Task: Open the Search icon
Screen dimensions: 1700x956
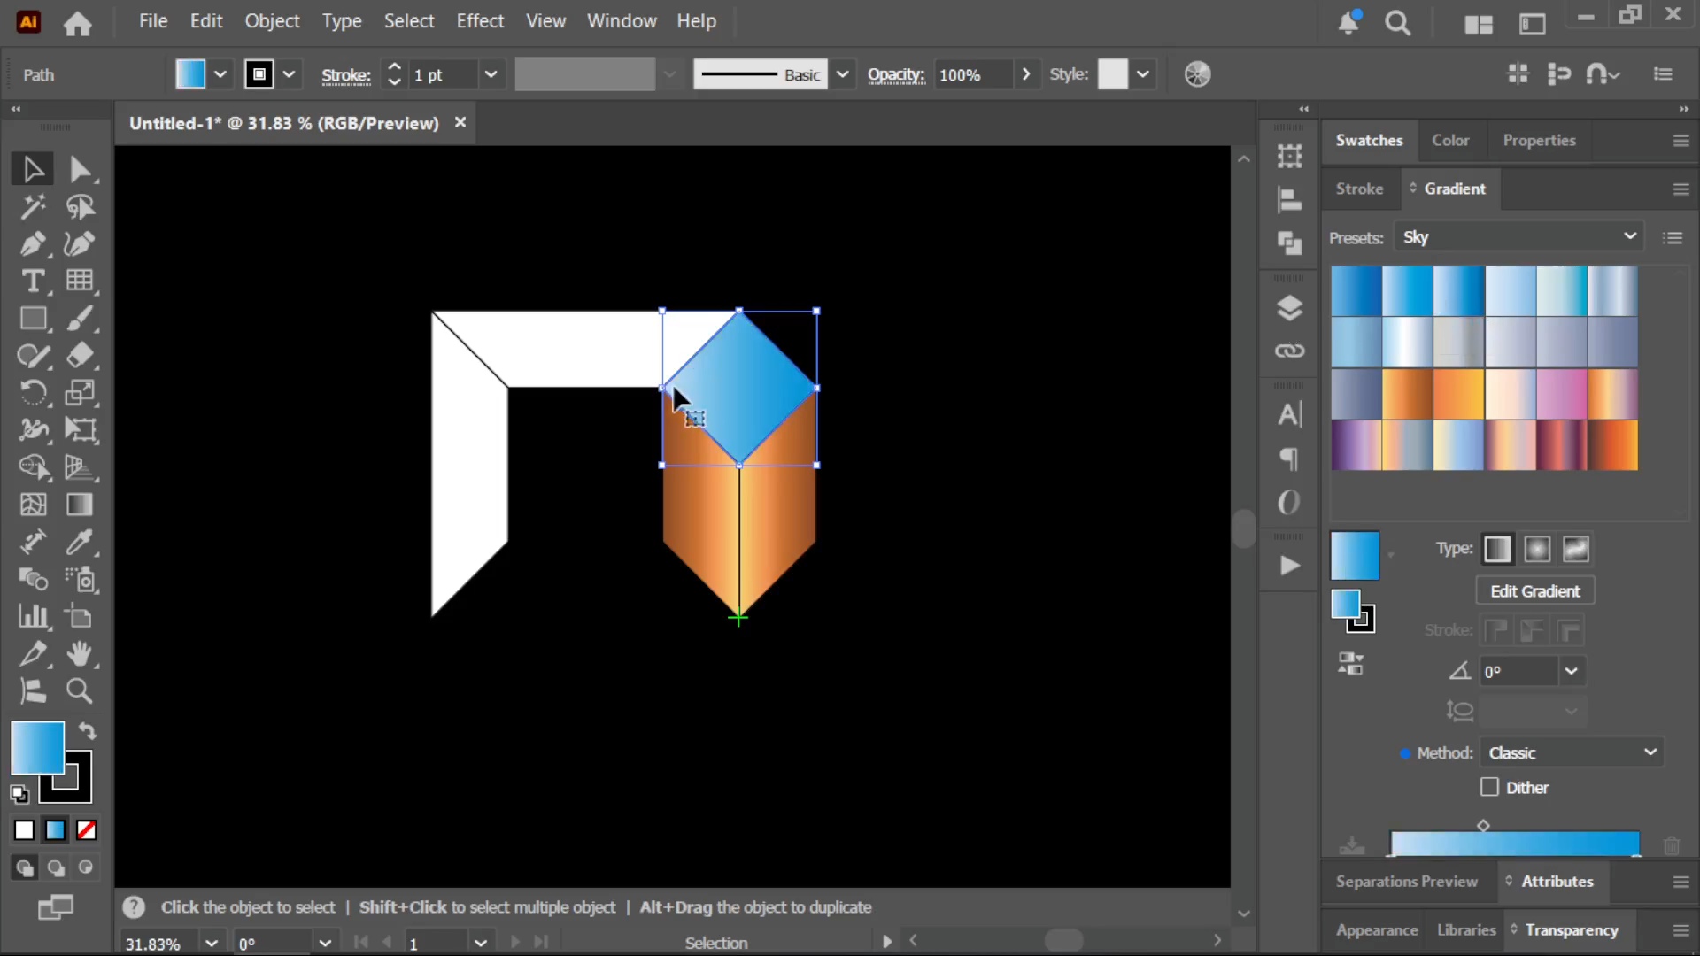Action: (x=1397, y=23)
